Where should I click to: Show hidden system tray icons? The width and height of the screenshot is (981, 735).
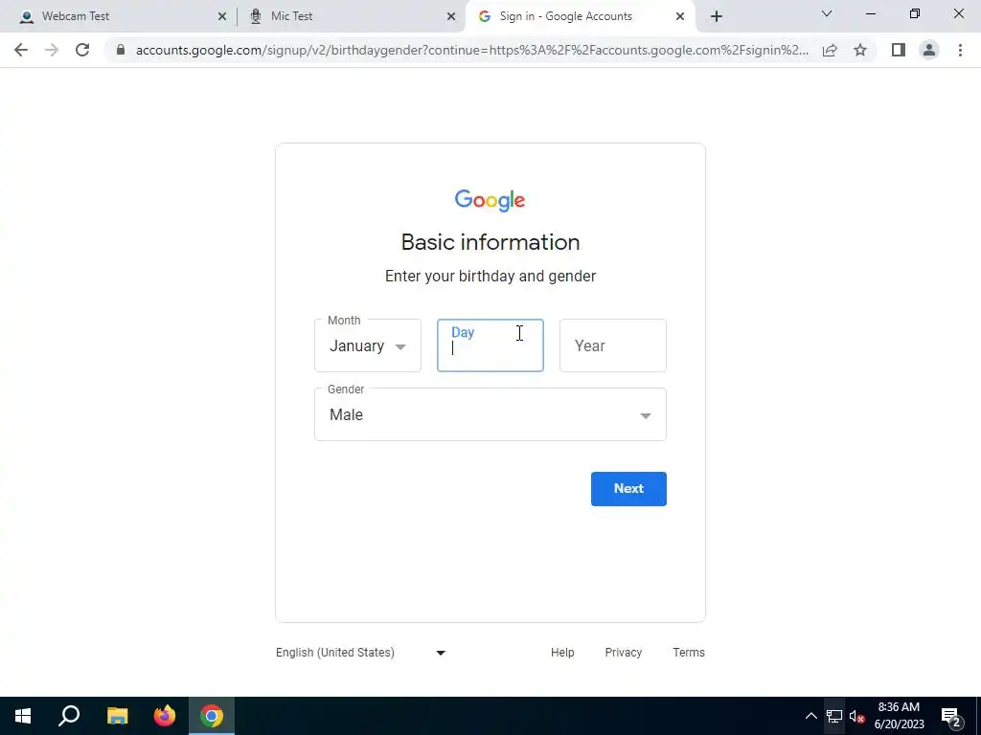point(810,716)
